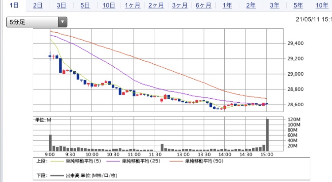332x182 pixels.
Task: Show the 1ヶ月 chart period
Action: click(x=133, y=5)
